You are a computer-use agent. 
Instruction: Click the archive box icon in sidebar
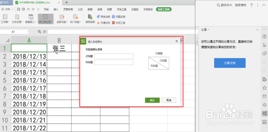(265, 96)
